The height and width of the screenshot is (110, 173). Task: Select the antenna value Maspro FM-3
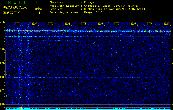[x=93, y=12]
